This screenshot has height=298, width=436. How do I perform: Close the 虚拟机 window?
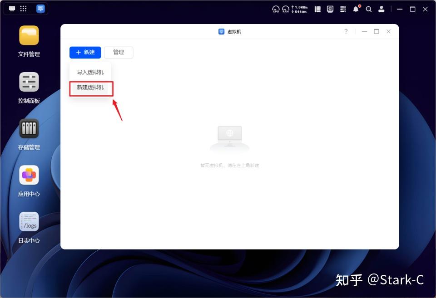[x=388, y=31]
